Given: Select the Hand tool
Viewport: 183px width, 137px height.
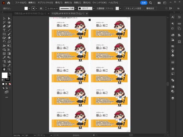Looking at the screenshot, I should [x=4, y=69].
